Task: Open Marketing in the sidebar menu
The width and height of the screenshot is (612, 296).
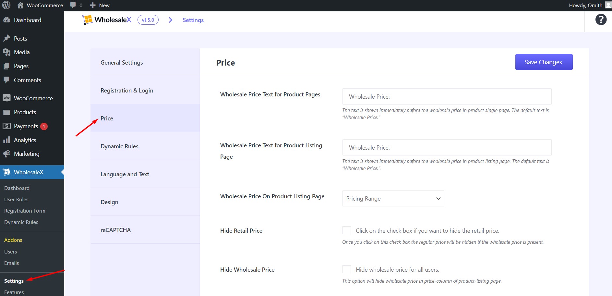Action: coord(27,154)
